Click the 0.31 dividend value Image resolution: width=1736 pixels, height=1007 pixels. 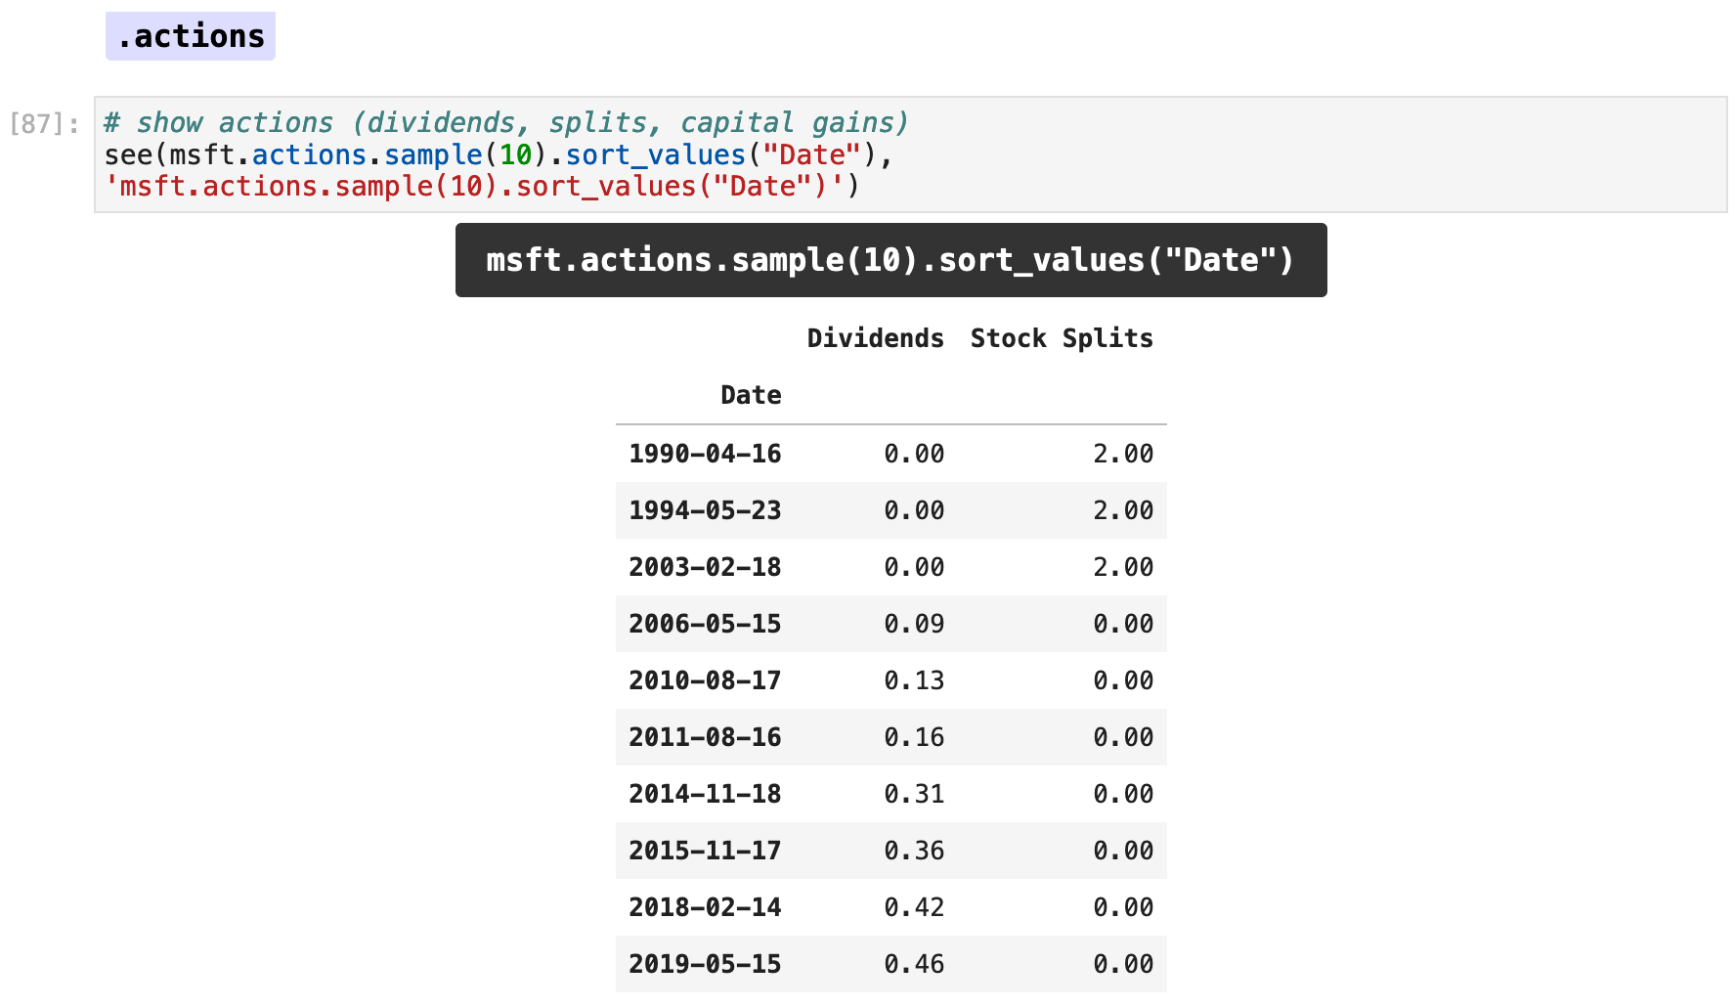[914, 794]
